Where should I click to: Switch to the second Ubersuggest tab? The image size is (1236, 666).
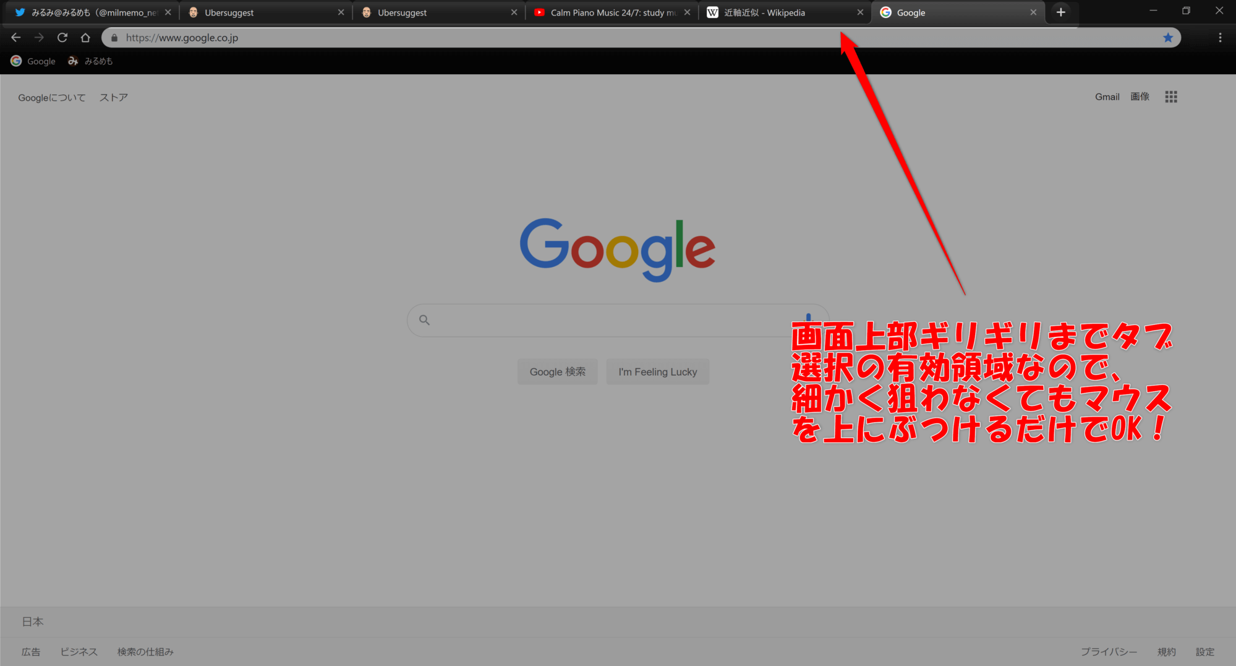(x=439, y=12)
